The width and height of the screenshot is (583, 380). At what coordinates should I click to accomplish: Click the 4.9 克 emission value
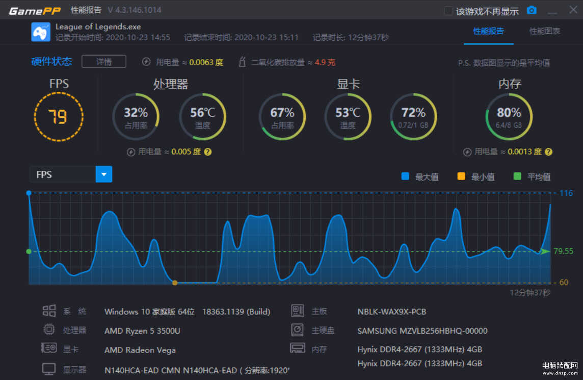(325, 62)
